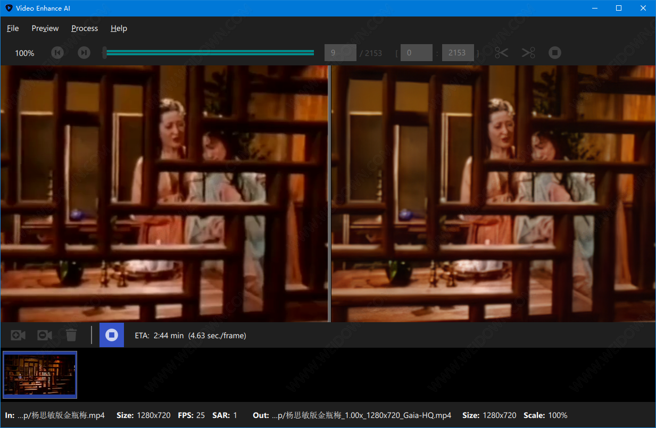This screenshot has width=656, height=428.
Task: Minimize the Video Enhance AI window
Action: (x=594, y=8)
